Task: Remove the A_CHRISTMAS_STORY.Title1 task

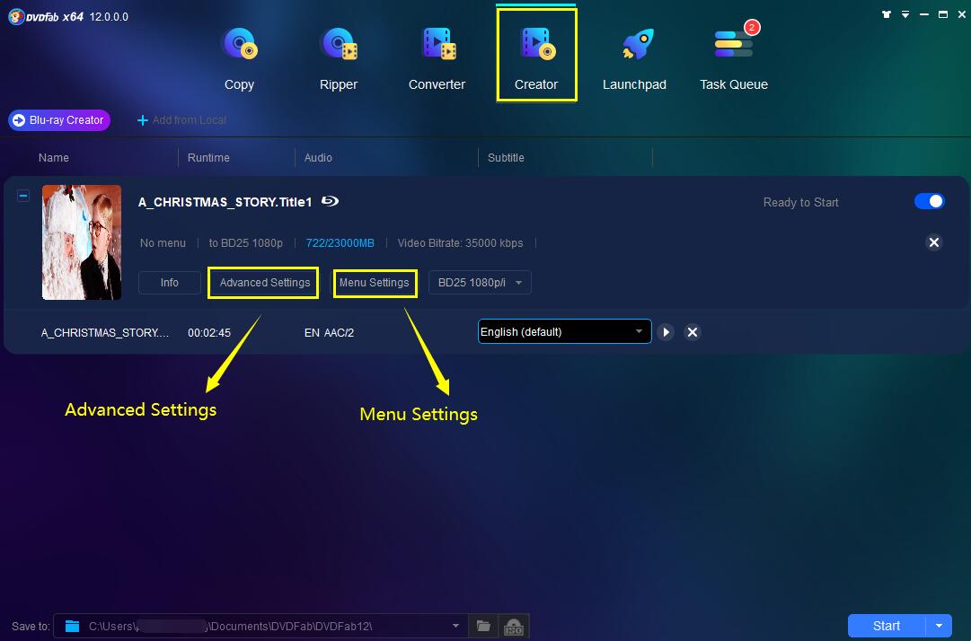Action: tap(934, 241)
